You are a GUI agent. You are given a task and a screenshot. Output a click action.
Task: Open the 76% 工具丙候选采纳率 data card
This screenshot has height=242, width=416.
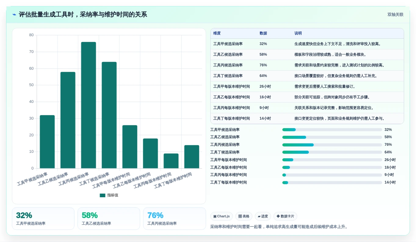tap(175, 219)
